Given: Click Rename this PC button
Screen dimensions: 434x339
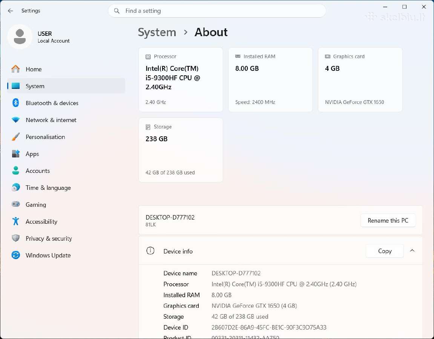Looking at the screenshot, I should (388, 220).
